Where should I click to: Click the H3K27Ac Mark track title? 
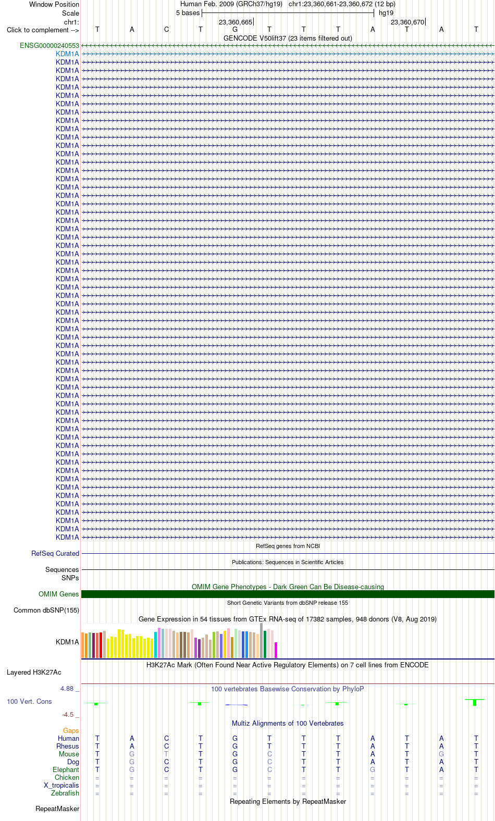point(288,665)
